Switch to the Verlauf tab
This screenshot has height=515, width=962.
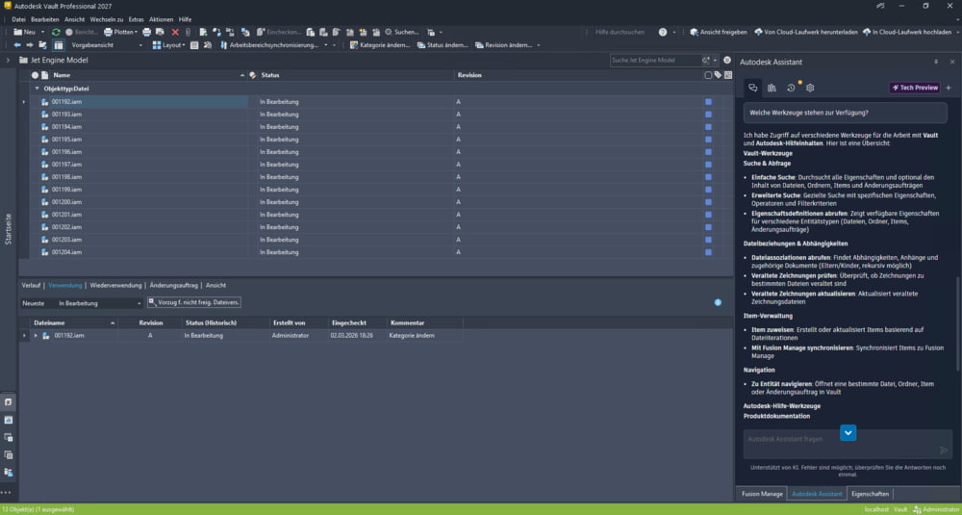[32, 286]
